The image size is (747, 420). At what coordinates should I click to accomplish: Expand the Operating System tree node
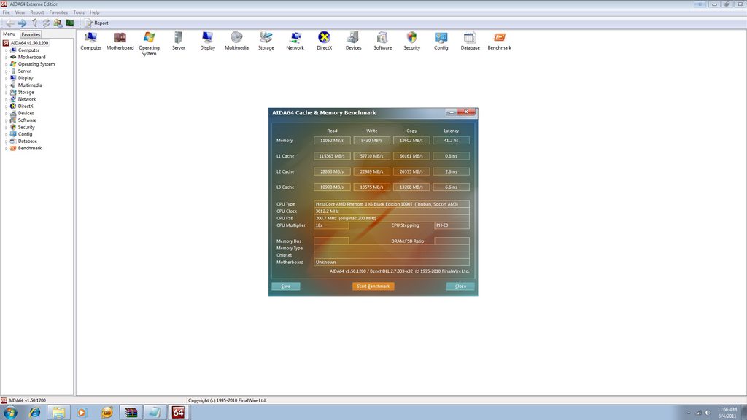[x=6, y=64]
